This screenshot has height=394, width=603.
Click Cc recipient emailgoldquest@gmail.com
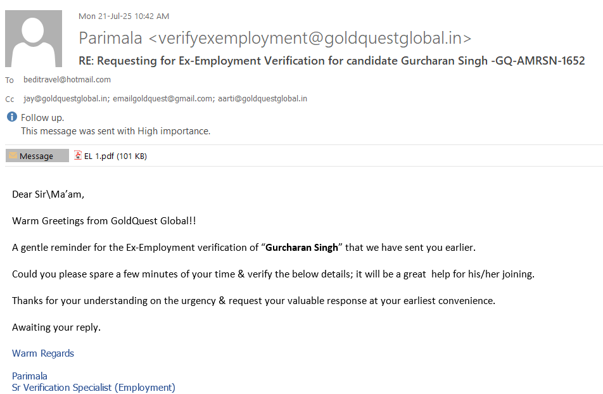[163, 99]
